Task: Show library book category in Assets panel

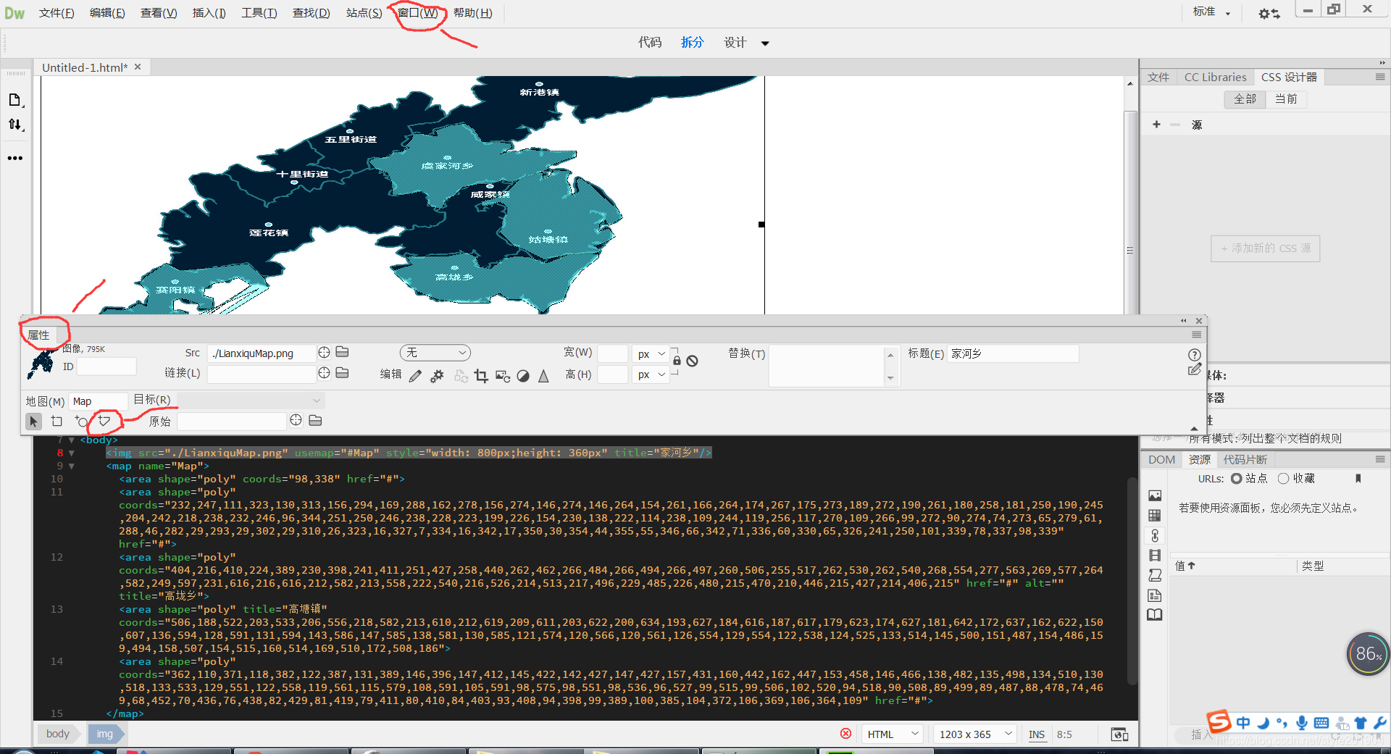Action: click(x=1155, y=615)
